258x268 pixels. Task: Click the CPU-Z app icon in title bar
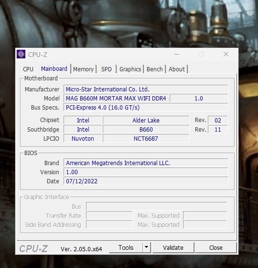click(x=21, y=54)
